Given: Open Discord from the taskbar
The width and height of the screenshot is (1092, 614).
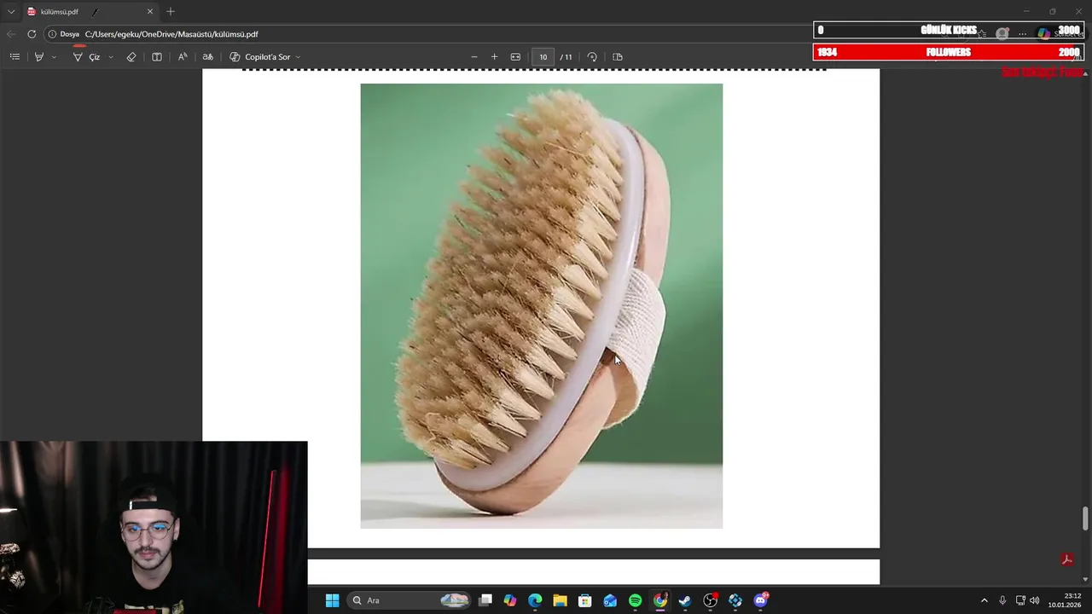Looking at the screenshot, I should click(761, 600).
